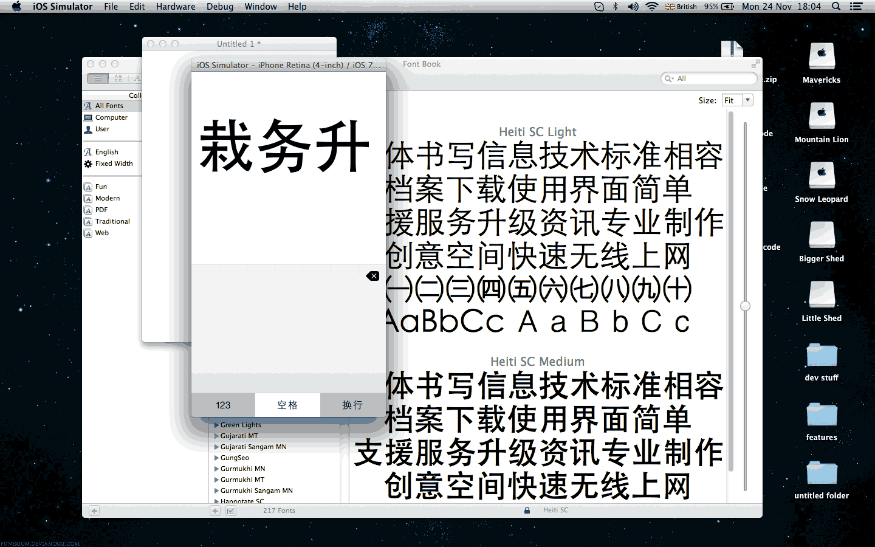Switch to repertoire grid view in Font Book

pos(118,78)
